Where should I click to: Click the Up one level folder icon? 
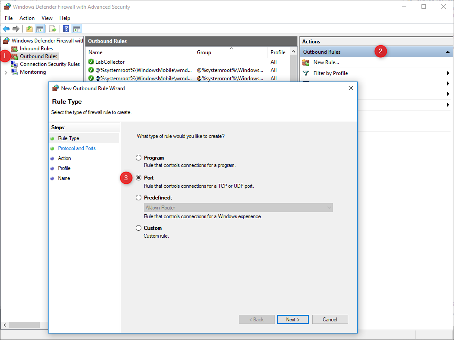(29, 29)
